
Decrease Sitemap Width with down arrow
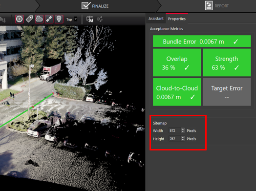pos(183,132)
